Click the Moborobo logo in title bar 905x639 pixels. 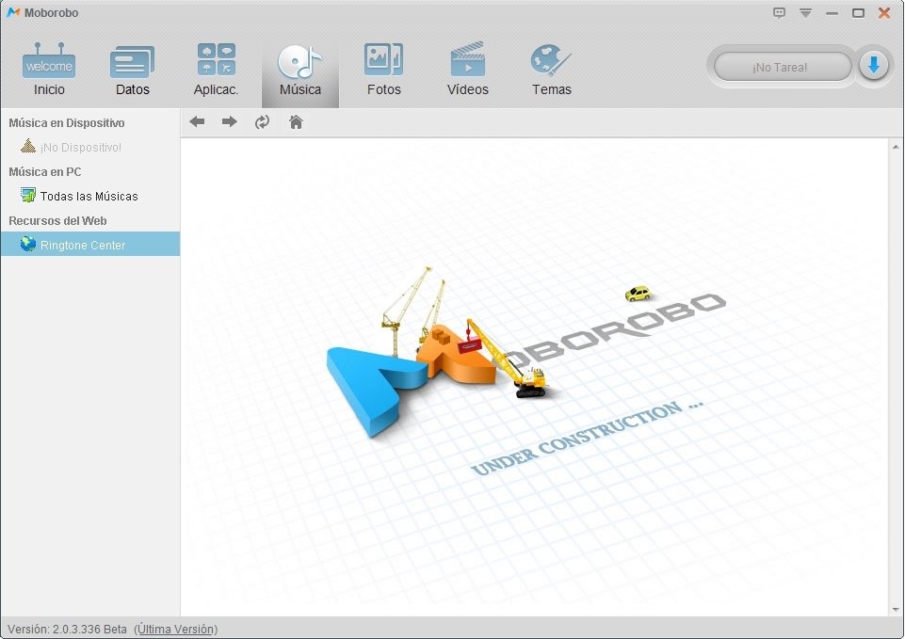[13, 12]
